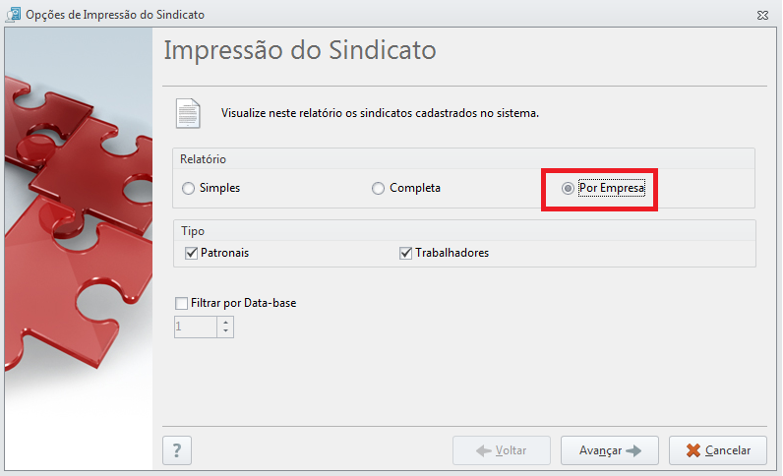Viewport: 783px width, 476px height.
Task: Toggle the Trabalhadores checkbox
Action: [x=406, y=253]
